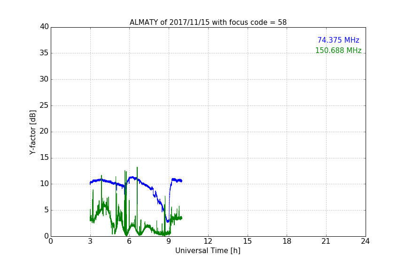Click the y-axis tick label 5
The width and height of the screenshot is (406, 270).
(x=47, y=210)
